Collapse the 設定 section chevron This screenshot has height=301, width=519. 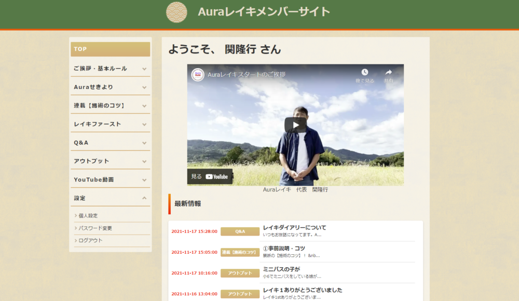[x=144, y=198]
